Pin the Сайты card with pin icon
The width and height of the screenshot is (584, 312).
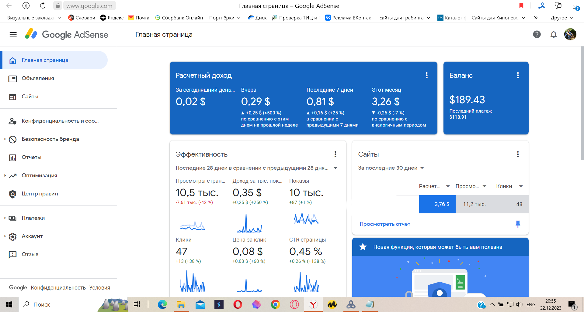518,224
